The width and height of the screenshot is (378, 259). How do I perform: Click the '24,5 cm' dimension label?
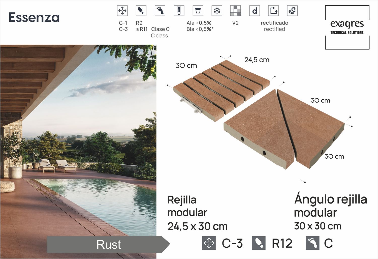tap(257, 60)
